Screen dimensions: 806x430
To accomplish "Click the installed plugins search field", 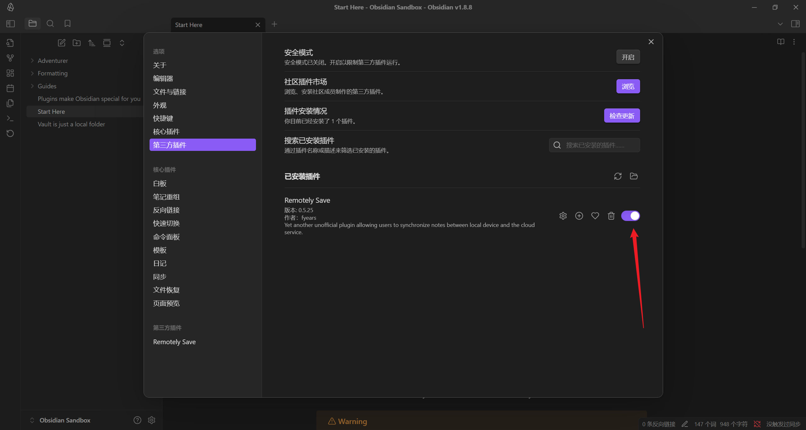I will pyautogui.click(x=594, y=145).
